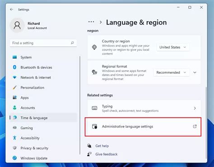Click the Apps icon in sidebar
The height and width of the screenshot is (167, 214).
pos(14,98)
